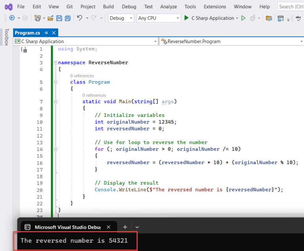Click the 0 references link above Main
Screen dimensions: 304x251
pyautogui.click(x=94, y=95)
